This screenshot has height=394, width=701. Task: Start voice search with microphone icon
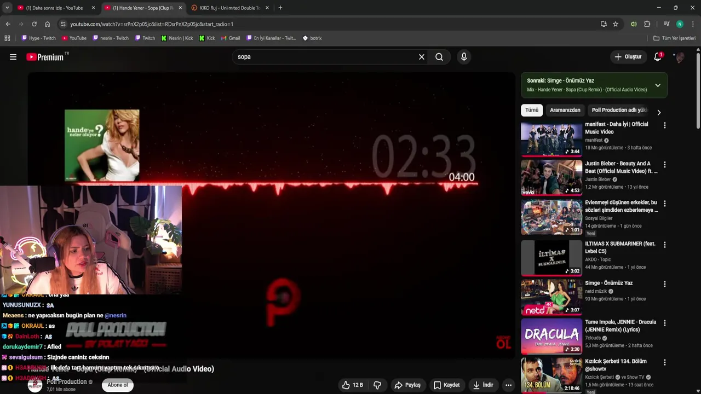coord(464,57)
